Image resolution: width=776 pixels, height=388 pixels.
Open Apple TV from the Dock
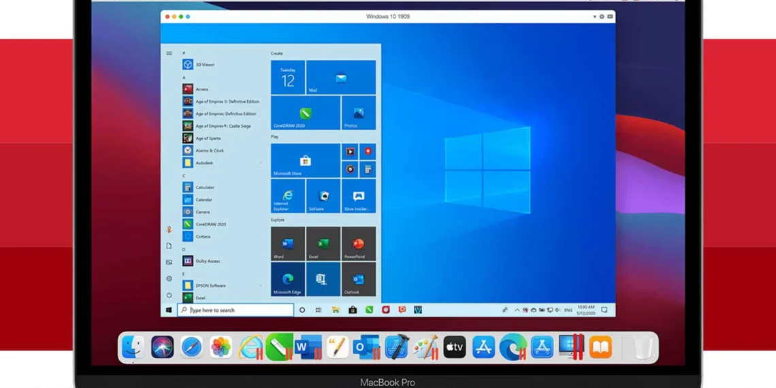pyautogui.click(x=454, y=347)
